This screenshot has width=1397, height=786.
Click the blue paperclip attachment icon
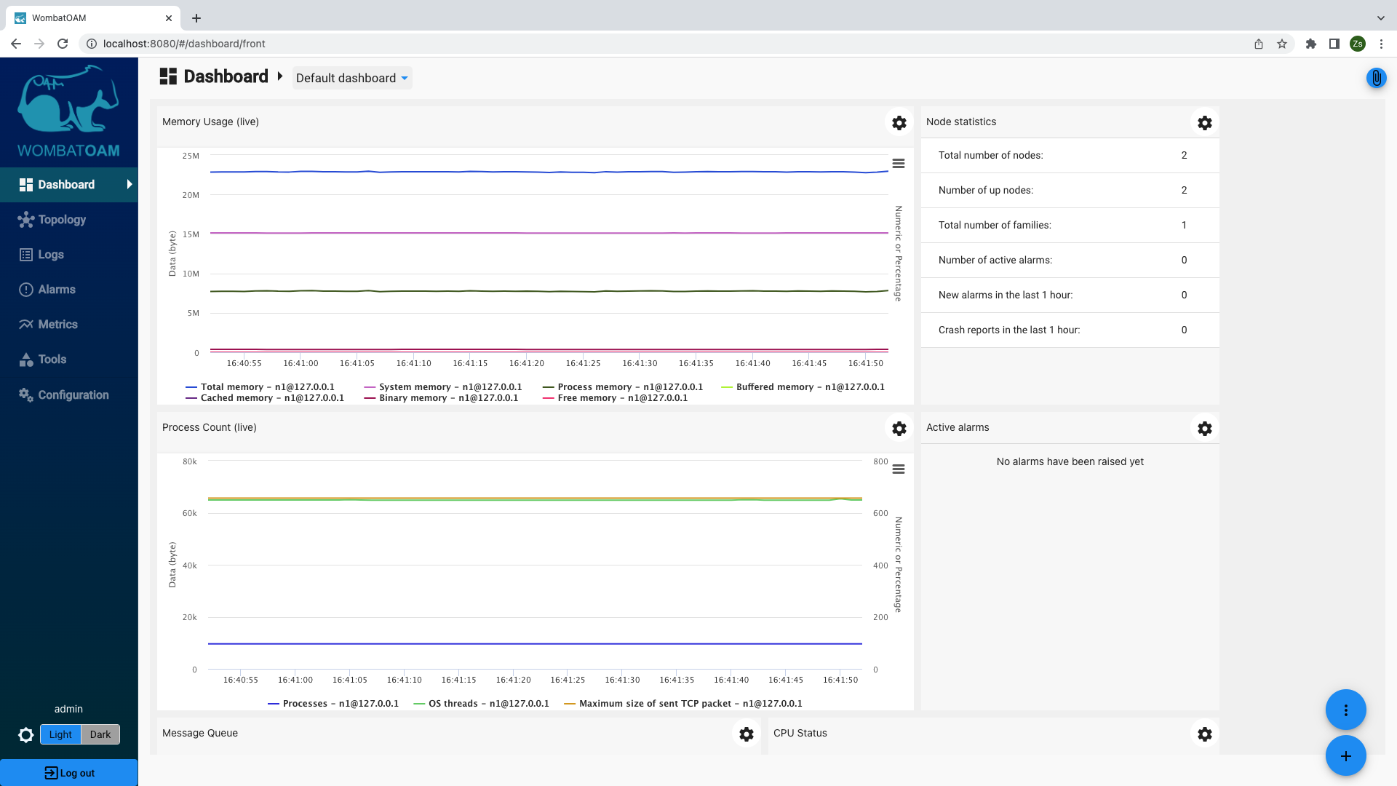coord(1377,78)
